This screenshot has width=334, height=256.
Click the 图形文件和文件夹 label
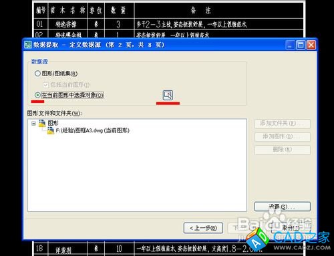[54, 113]
